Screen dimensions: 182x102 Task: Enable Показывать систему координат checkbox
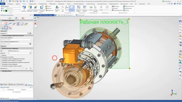(1, 64)
